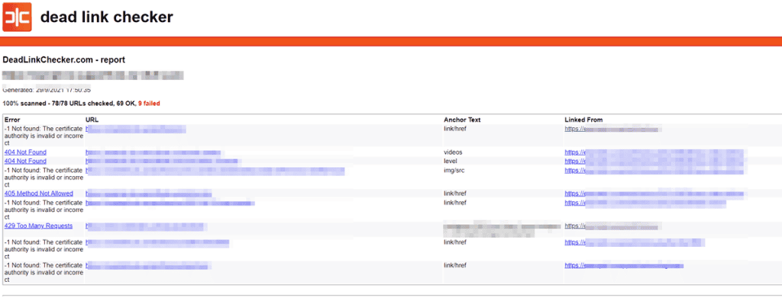Open the Linked From link in the 429 row

[611, 226]
